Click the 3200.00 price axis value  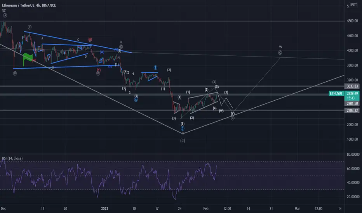click(352, 80)
